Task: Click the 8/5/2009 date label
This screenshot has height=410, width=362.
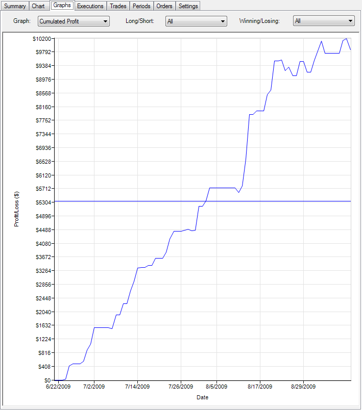Action: tap(216, 387)
